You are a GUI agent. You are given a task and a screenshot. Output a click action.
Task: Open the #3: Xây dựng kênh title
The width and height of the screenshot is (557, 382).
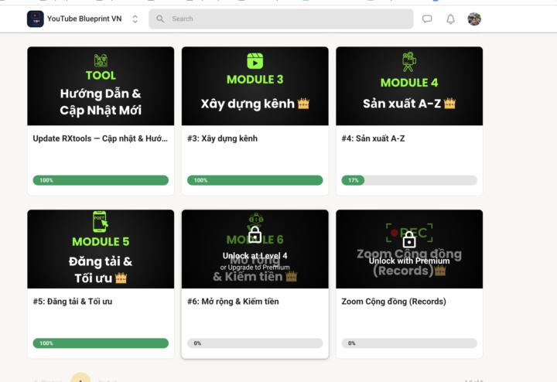point(222,138)
